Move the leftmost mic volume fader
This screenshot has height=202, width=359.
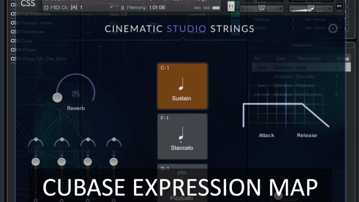[x=36, y=162]
